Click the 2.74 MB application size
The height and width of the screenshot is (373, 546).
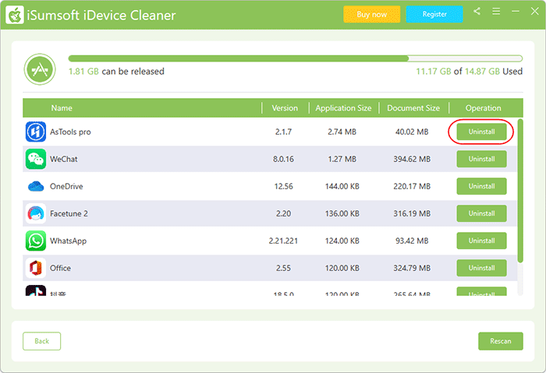[342, 132]
